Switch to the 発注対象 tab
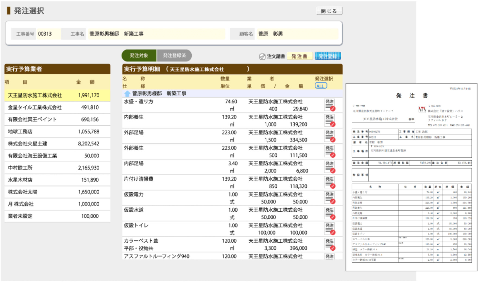483x283 pixels. pos(139,55)
